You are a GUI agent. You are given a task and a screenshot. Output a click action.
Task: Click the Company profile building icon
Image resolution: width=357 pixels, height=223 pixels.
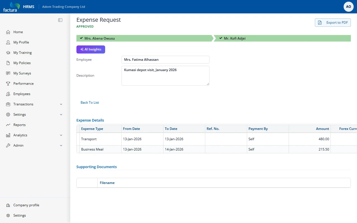click(x=8, y=205)
